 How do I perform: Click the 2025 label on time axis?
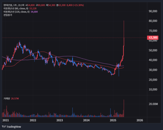pyautogui.click(x=113, y=120)
